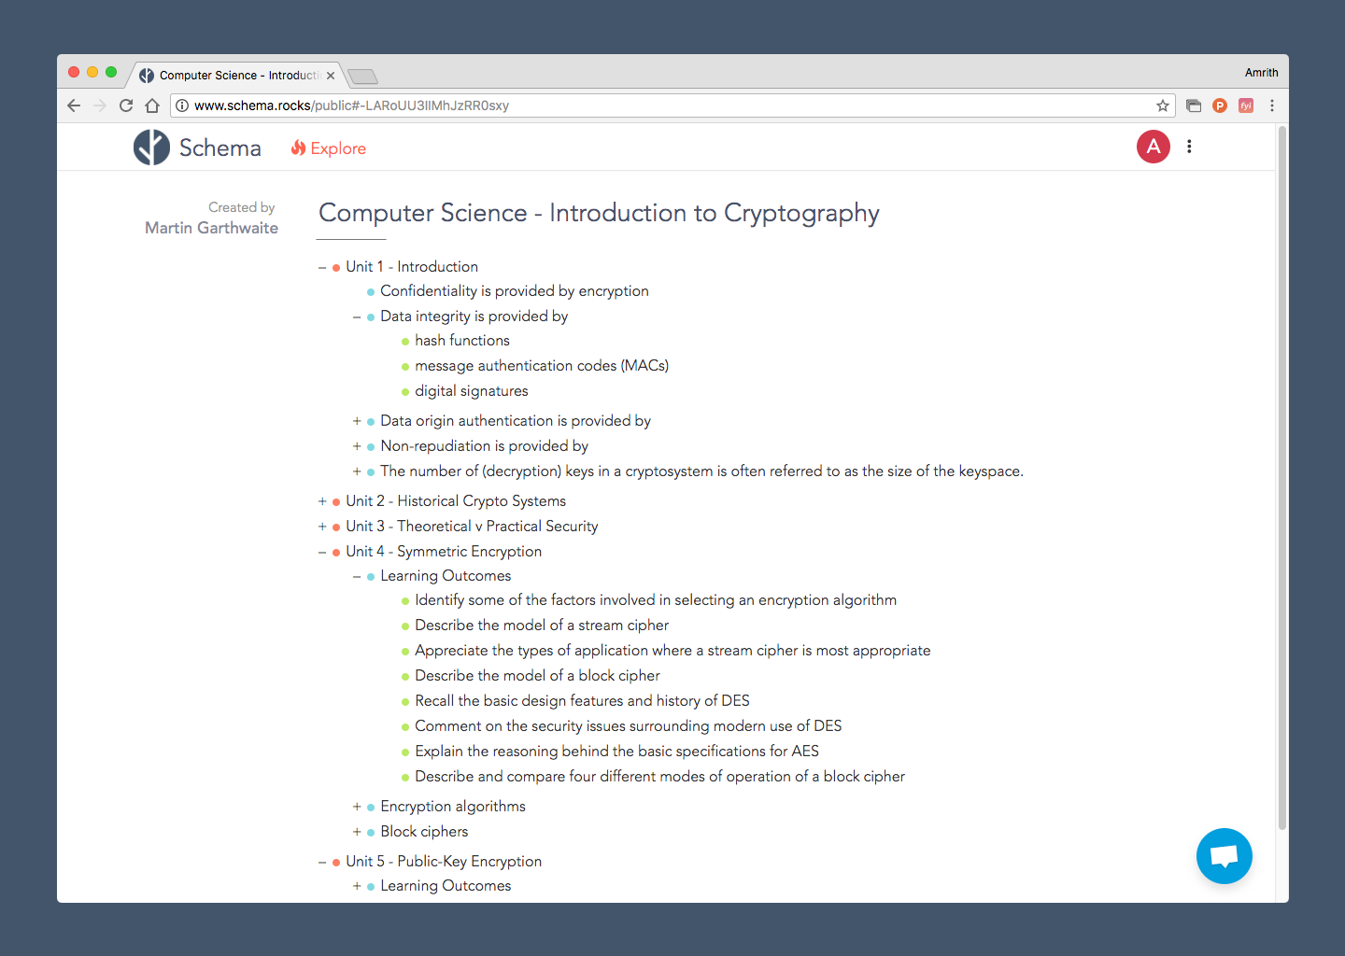Click the fyi extension icon

click(x=1246, y=105)
